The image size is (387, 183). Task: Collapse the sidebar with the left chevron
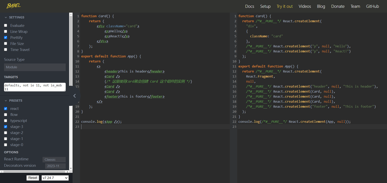point(74,96)
